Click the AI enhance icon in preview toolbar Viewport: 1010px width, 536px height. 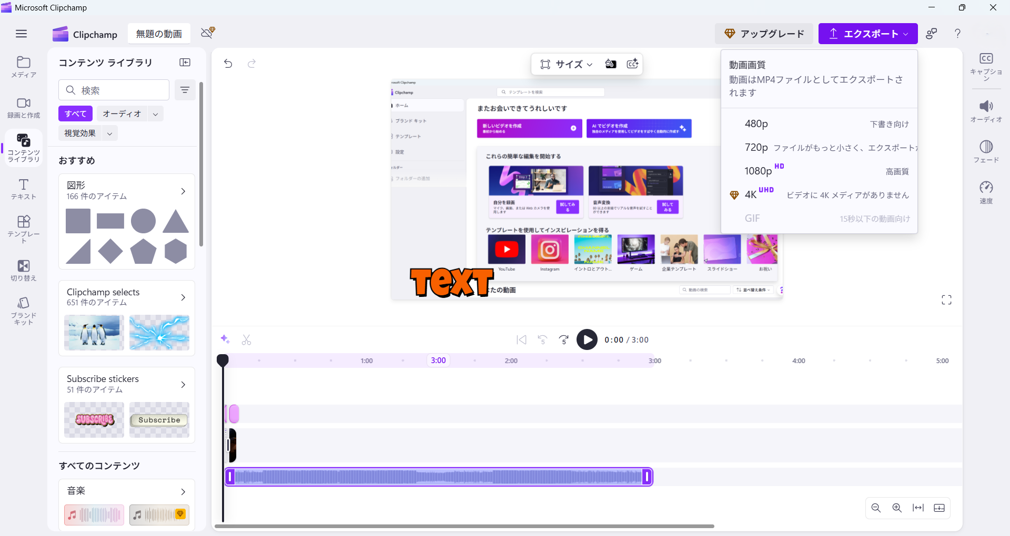point(632,64)
